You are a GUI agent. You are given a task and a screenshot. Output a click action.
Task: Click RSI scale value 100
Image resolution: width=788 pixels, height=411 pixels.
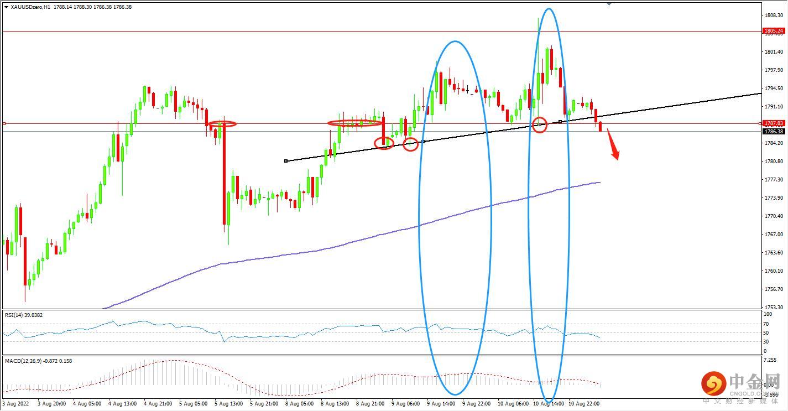coord(768,315)
